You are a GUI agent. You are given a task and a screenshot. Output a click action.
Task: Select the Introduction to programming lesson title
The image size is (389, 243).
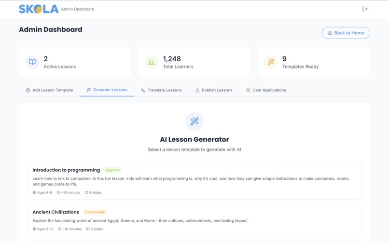point(66,170)
